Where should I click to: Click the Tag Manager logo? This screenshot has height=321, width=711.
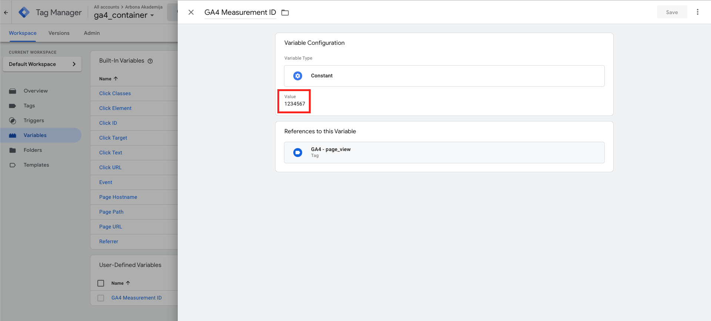24,12
